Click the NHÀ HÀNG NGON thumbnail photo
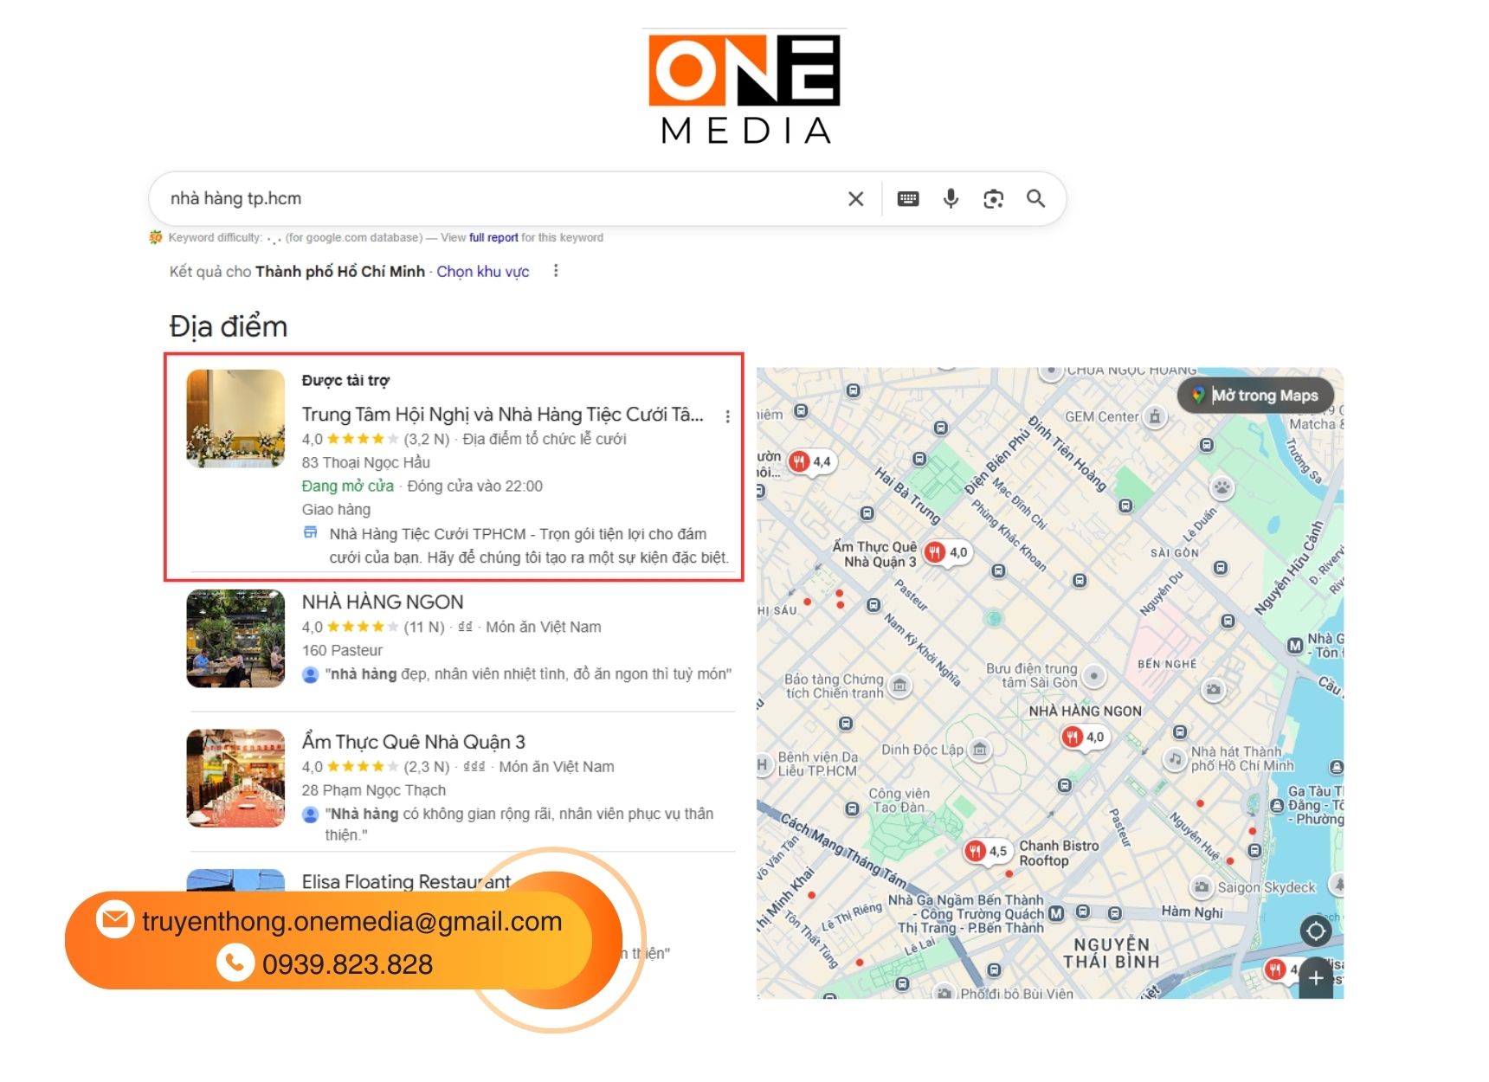Viewport: 1489px width, 1082px height. 235,639
